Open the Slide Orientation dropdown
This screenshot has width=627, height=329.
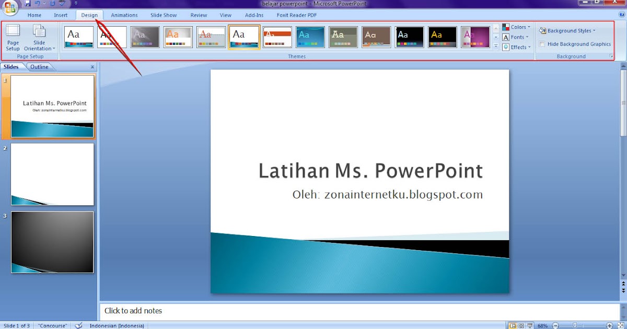[x=39, y=38]
